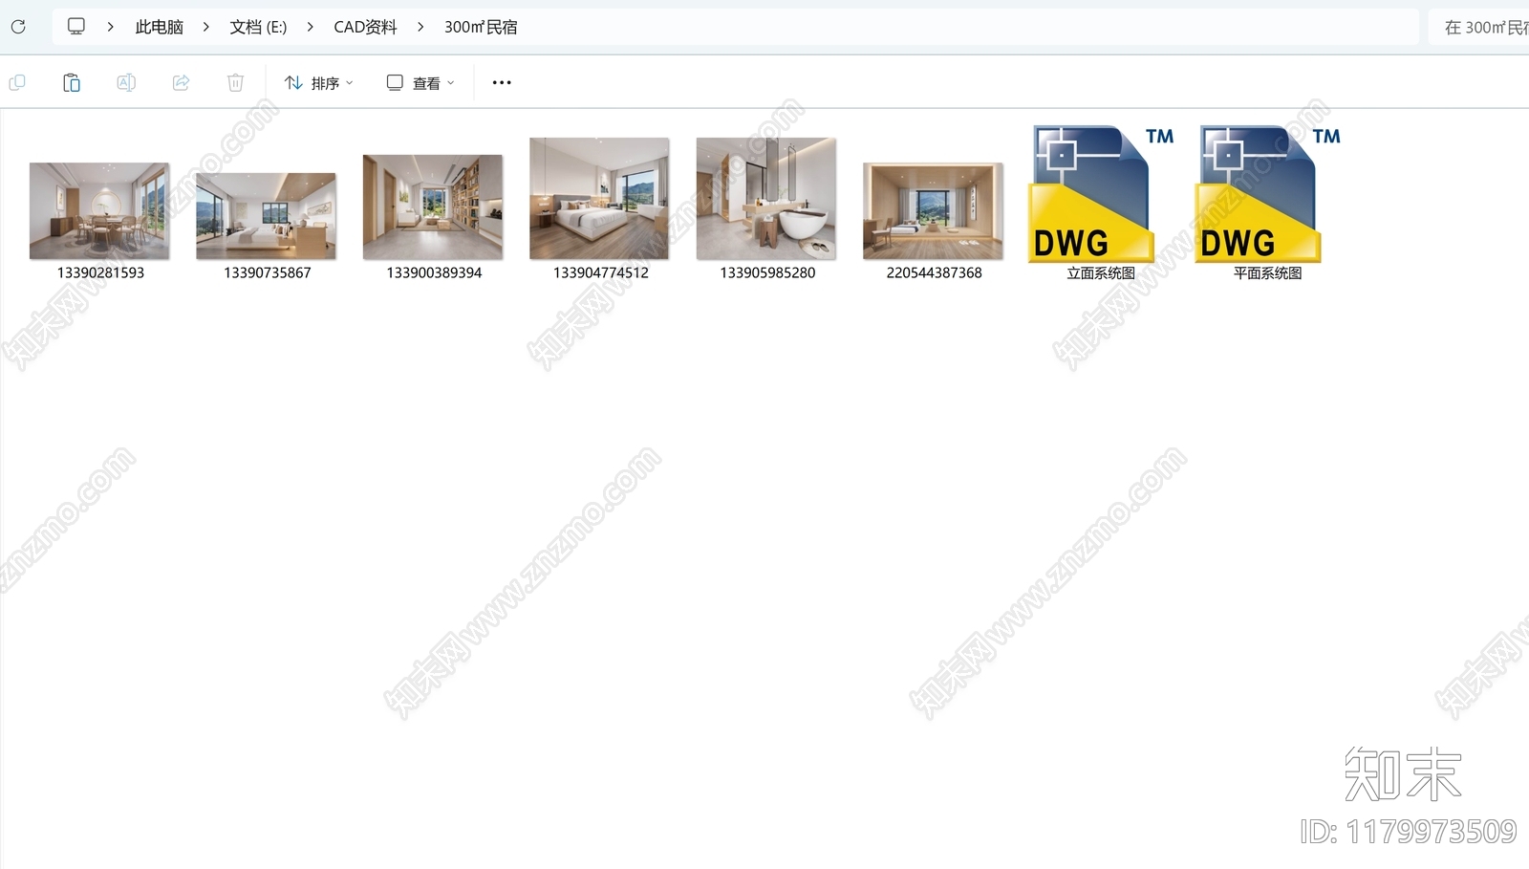The width and height of the screenshot is (1529, 869).
Task: Click the Rename icon in the toolbar
Action: [x=126, y=83]
